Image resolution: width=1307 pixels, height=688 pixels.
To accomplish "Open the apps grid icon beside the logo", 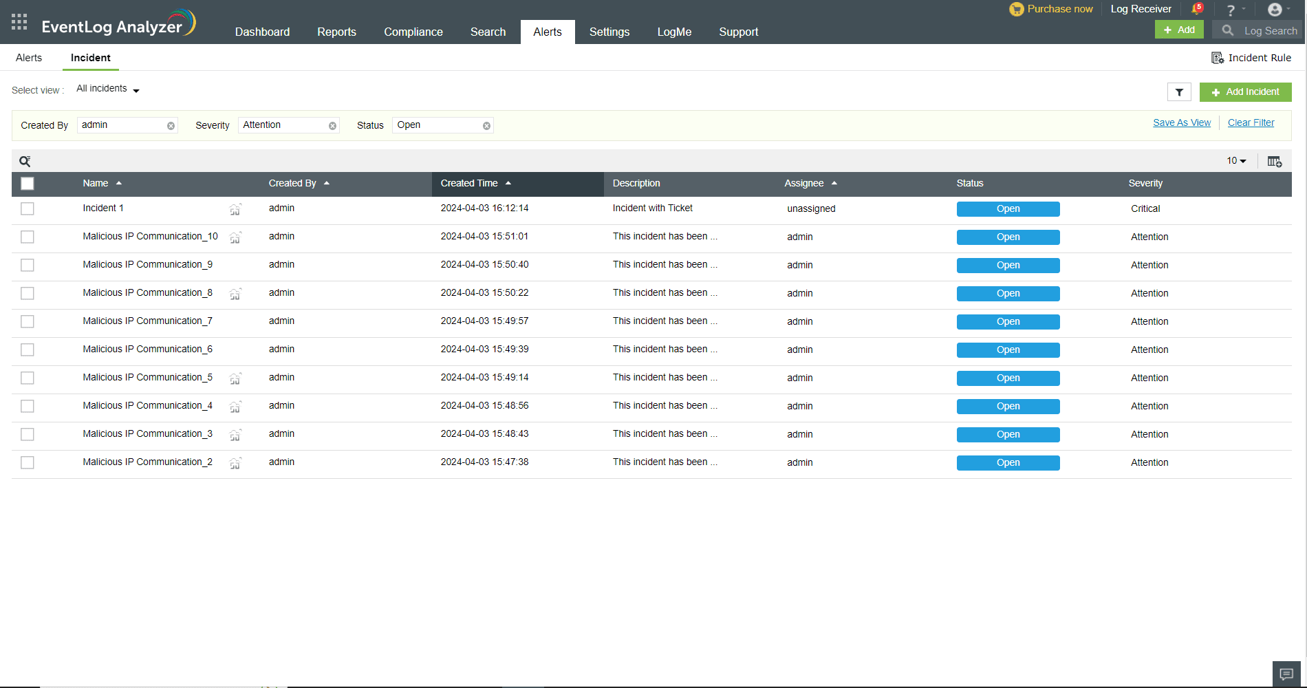I will tap(19, 21).
